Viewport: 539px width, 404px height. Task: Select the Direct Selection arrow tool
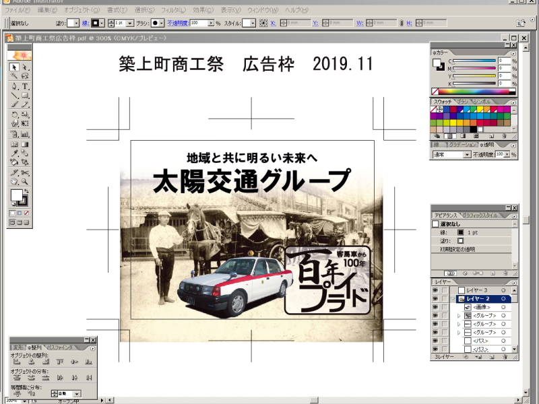25,67
